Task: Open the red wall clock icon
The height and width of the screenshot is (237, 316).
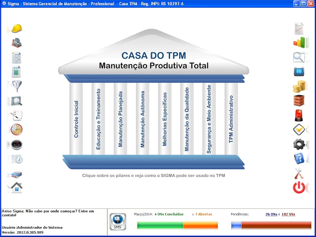Action: [x=16, y=130]
